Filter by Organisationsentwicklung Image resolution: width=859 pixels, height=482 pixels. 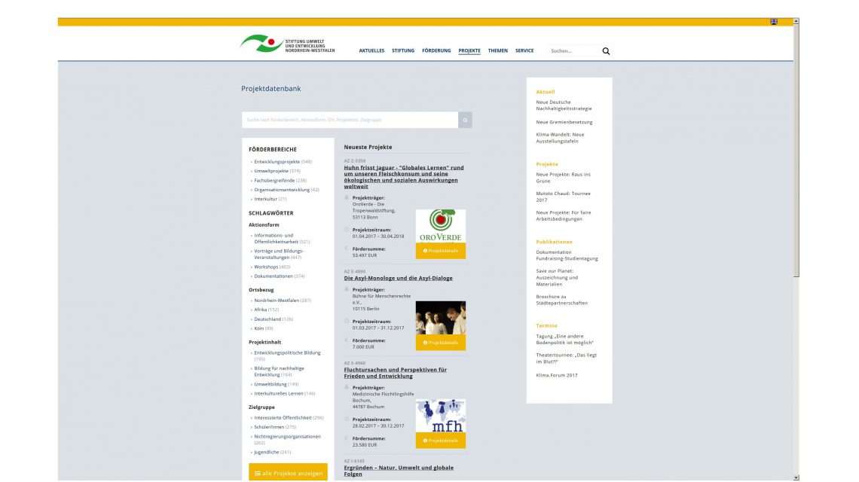(282, 190)
